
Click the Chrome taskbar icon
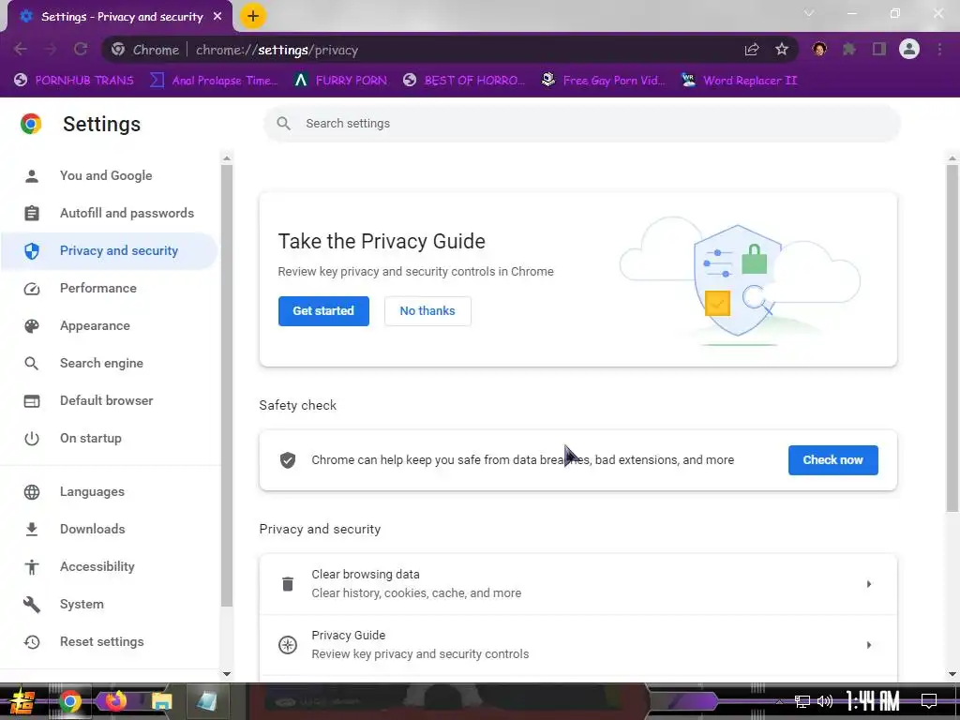pos(69,701)
